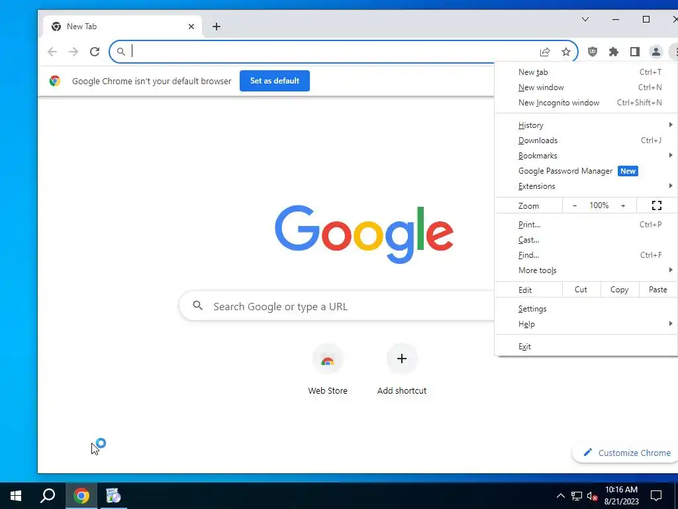Click the Google logo
Screen dimensions: 678x509
click(x=364, y=234)
